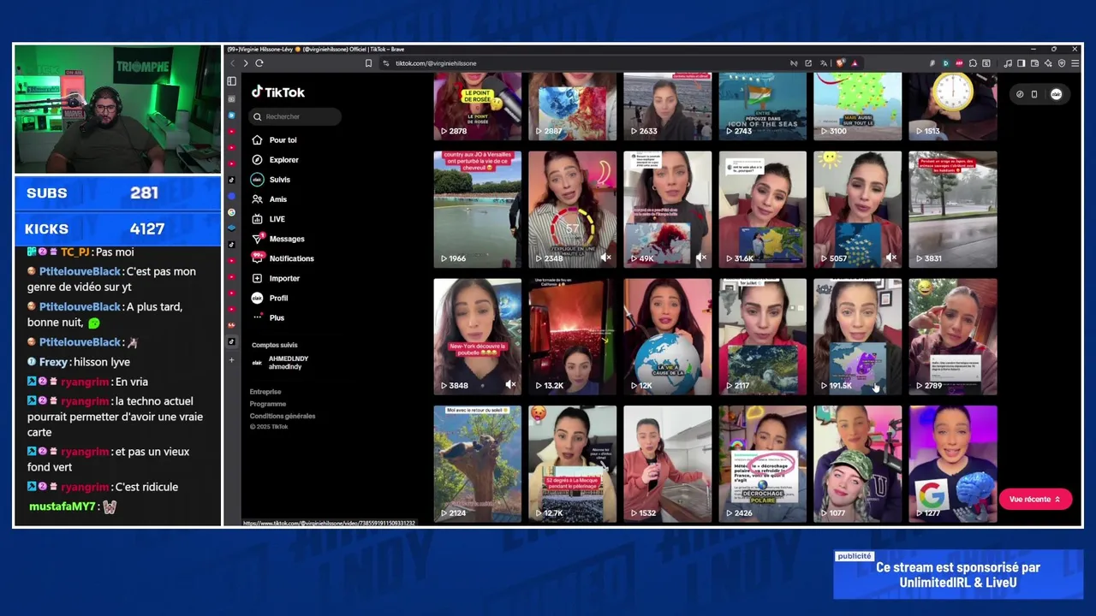Open Messages inbox
Screen dimensions: 1096x616
click(278, 239)
